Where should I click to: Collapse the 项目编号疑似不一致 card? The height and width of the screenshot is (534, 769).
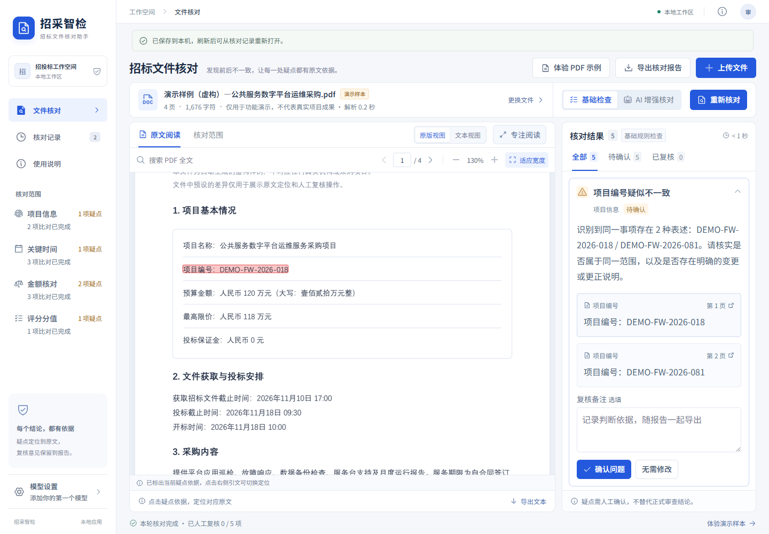pyautogui.click(x=737, y=192)
